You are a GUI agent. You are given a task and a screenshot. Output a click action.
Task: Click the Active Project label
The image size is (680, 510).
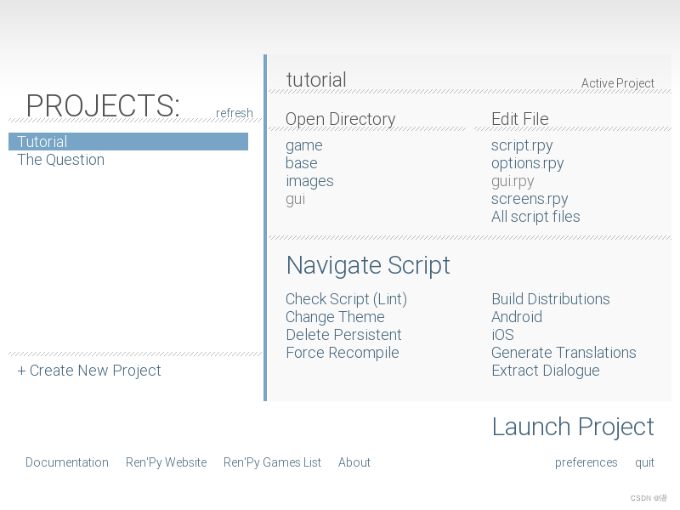point(618,83)
